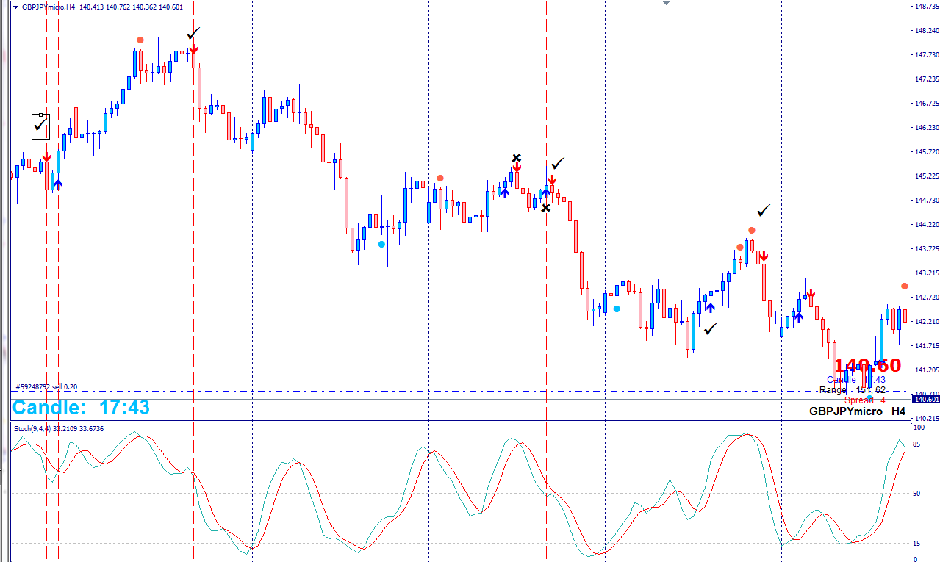The image size is (940, 562).
Task: Click the 148.735 label on the price scale
Action: [926, 7]
